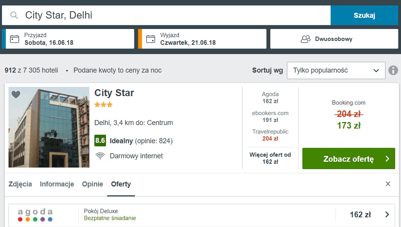The width and height of the screenshot is (401, 227).
Task: Switch to the Zdjęcia tab
Action: coord(20,184)
